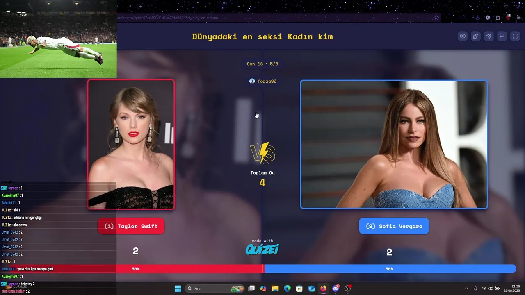Image resolution: width=525 pixels, height=295 pixels.
Task: Click the blue 50% vote bar segment
Action: tap(390, 269)
